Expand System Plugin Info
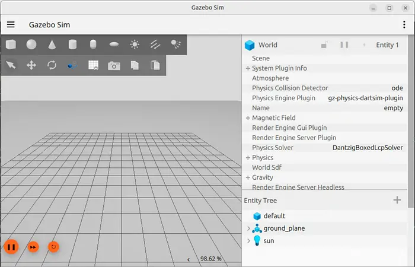 click(x=248, y=68)
